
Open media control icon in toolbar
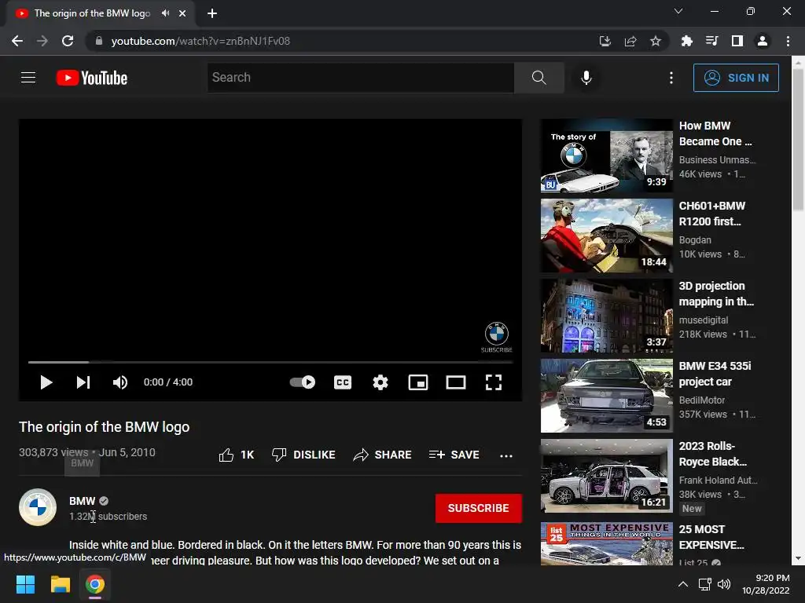pyautogui.click(x=711, y=41)
